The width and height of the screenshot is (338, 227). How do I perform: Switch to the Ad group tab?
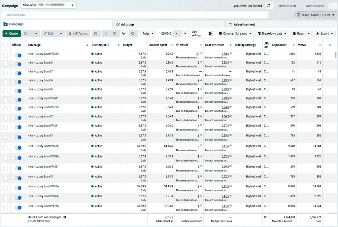(169, 24)
